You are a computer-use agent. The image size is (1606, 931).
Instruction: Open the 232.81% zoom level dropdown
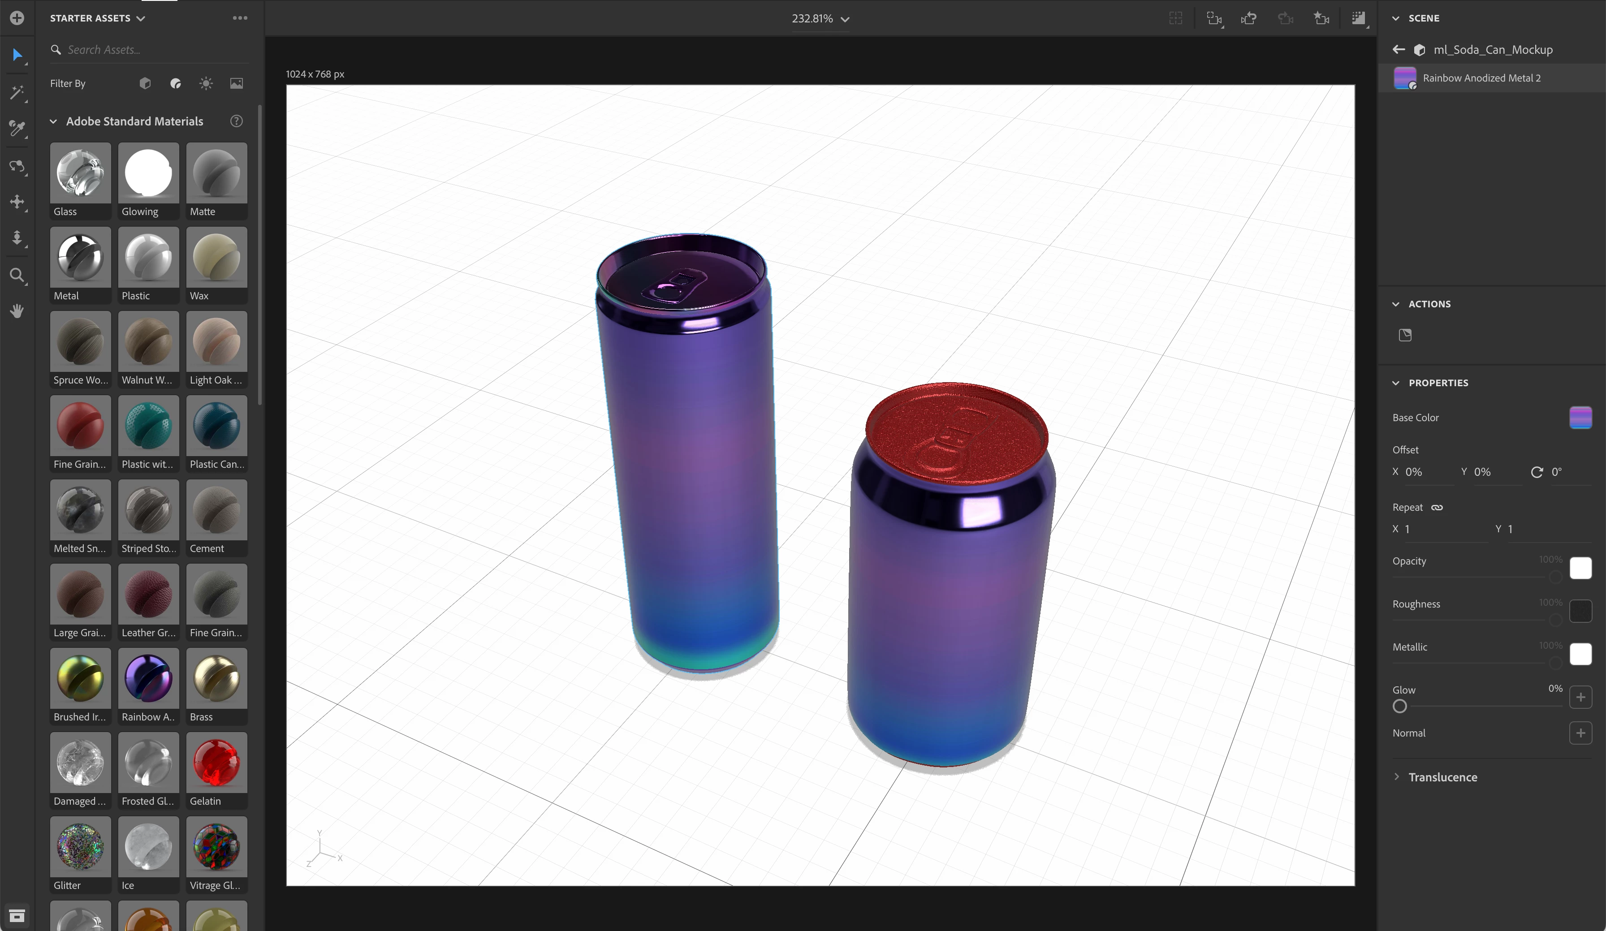click(820, 18)
